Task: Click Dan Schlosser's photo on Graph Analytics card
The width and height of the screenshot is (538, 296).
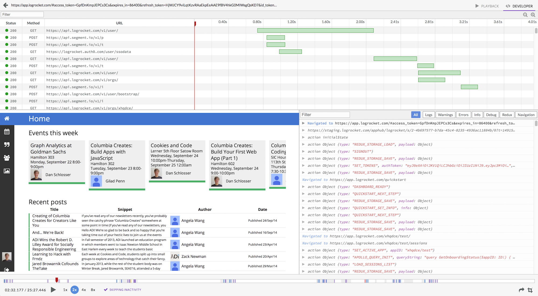Action: (x=36, y=175)
